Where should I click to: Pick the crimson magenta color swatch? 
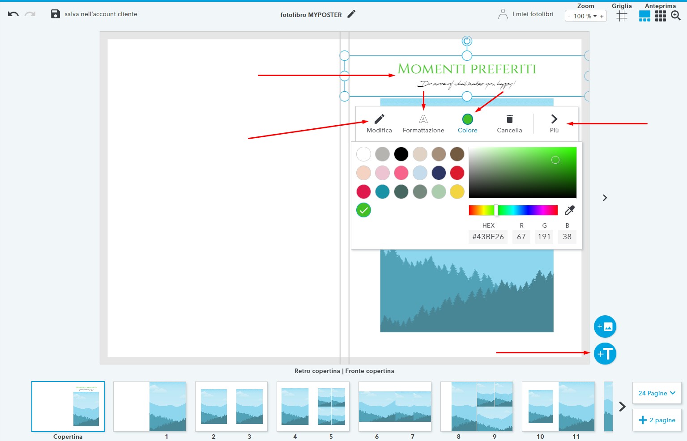click(363, 191)
